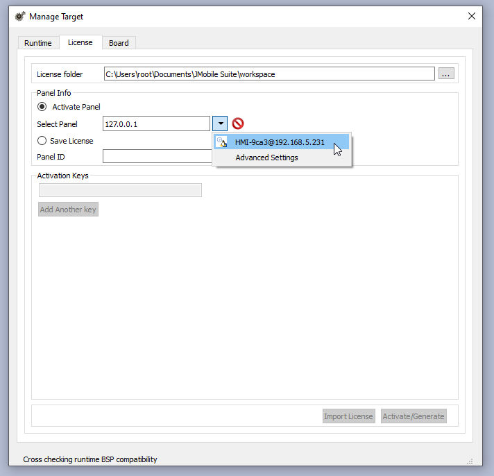Click the Activation Keys entry field

(120, 190)
